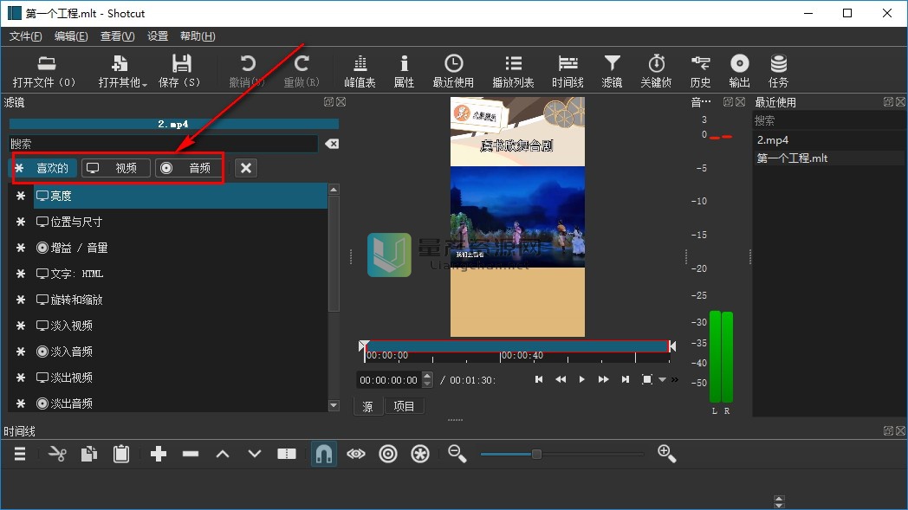Close the filter chooser with X button

[246, 168]
